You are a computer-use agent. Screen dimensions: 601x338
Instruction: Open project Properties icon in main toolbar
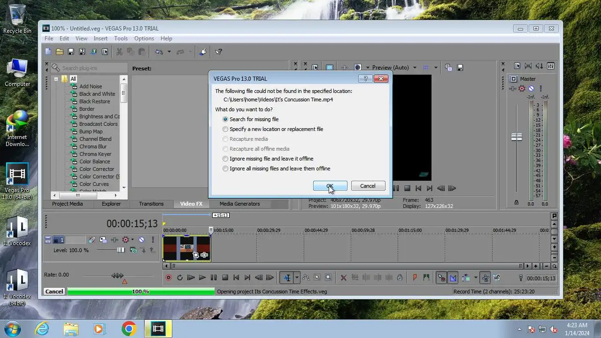pyautogui.click(x=105, y=52)
